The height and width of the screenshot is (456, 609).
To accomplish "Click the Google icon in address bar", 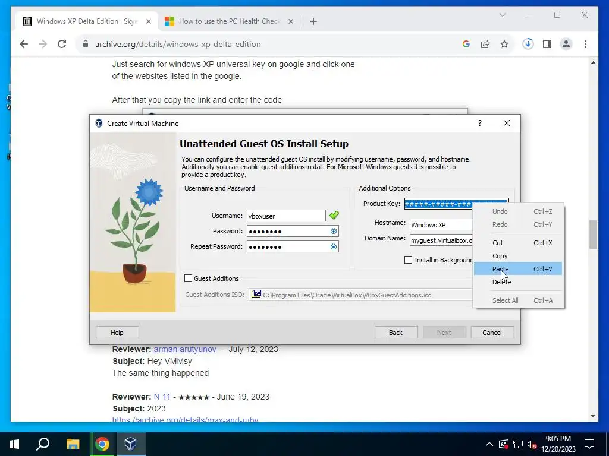I will coord(466,44).
